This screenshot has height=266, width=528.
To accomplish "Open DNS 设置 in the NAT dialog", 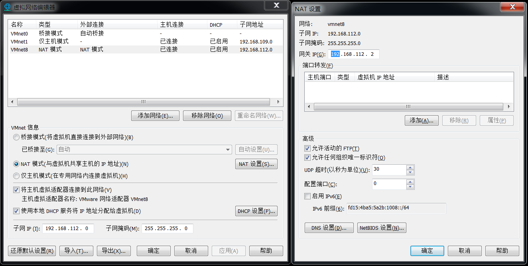I will pos(329,228).
